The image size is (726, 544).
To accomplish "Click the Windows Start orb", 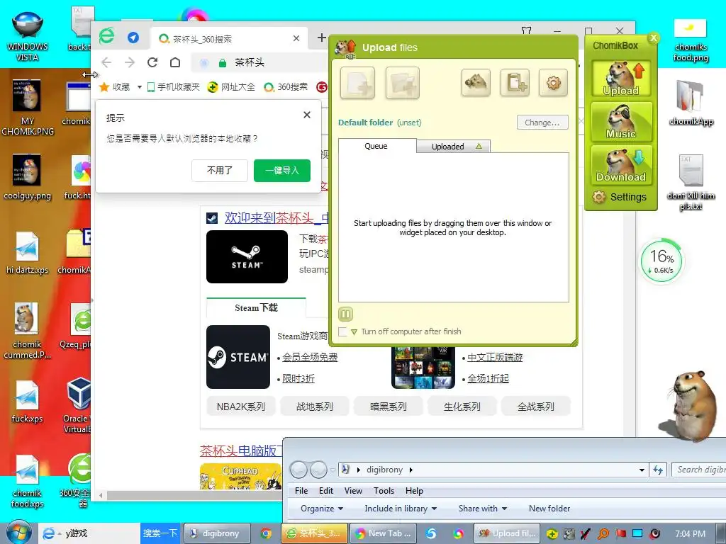I will tap(18, 532).
